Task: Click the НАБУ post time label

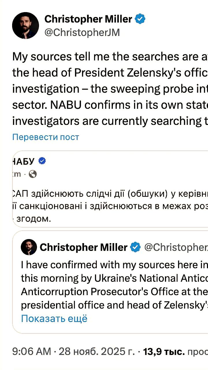Action: 17,174
